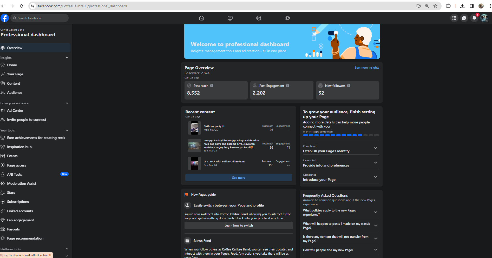Image resolution: width=492 pixels, height=258 pixels.
Task: Reload the page with the browser refresh icon
Action: tap(22, 6)
